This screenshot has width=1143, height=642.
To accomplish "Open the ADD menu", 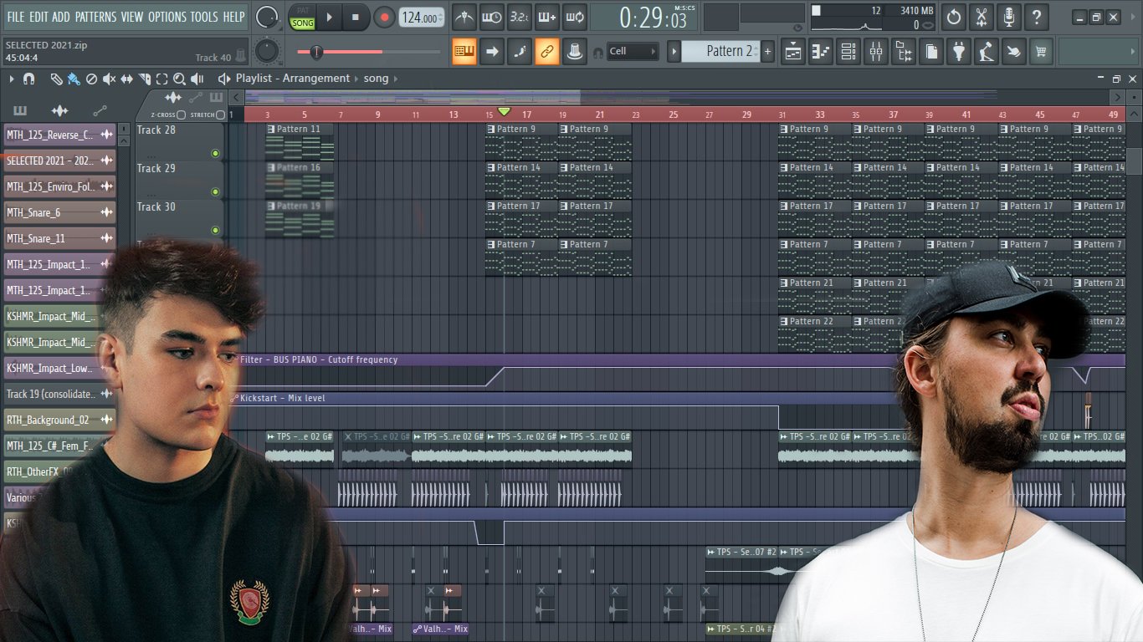I will [x=61, y=17].
